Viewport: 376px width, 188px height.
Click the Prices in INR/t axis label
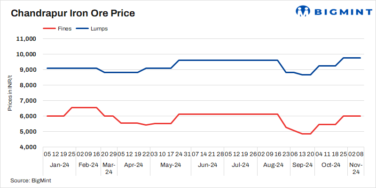point(10,93)
